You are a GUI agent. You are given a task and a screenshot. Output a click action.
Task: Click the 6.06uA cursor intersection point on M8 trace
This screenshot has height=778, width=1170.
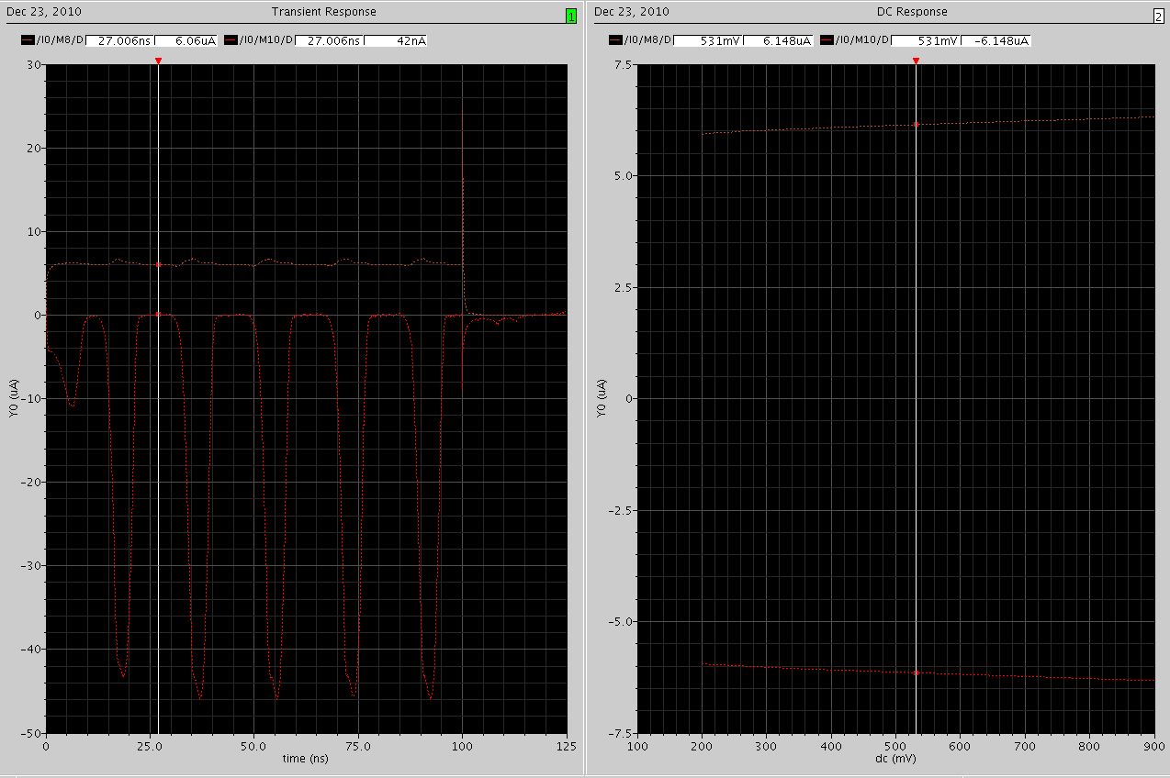(158, 264)
